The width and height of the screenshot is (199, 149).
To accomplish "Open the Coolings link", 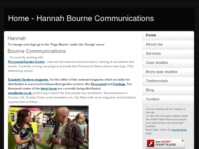I will pyautogui.click(x=119, y=84).
